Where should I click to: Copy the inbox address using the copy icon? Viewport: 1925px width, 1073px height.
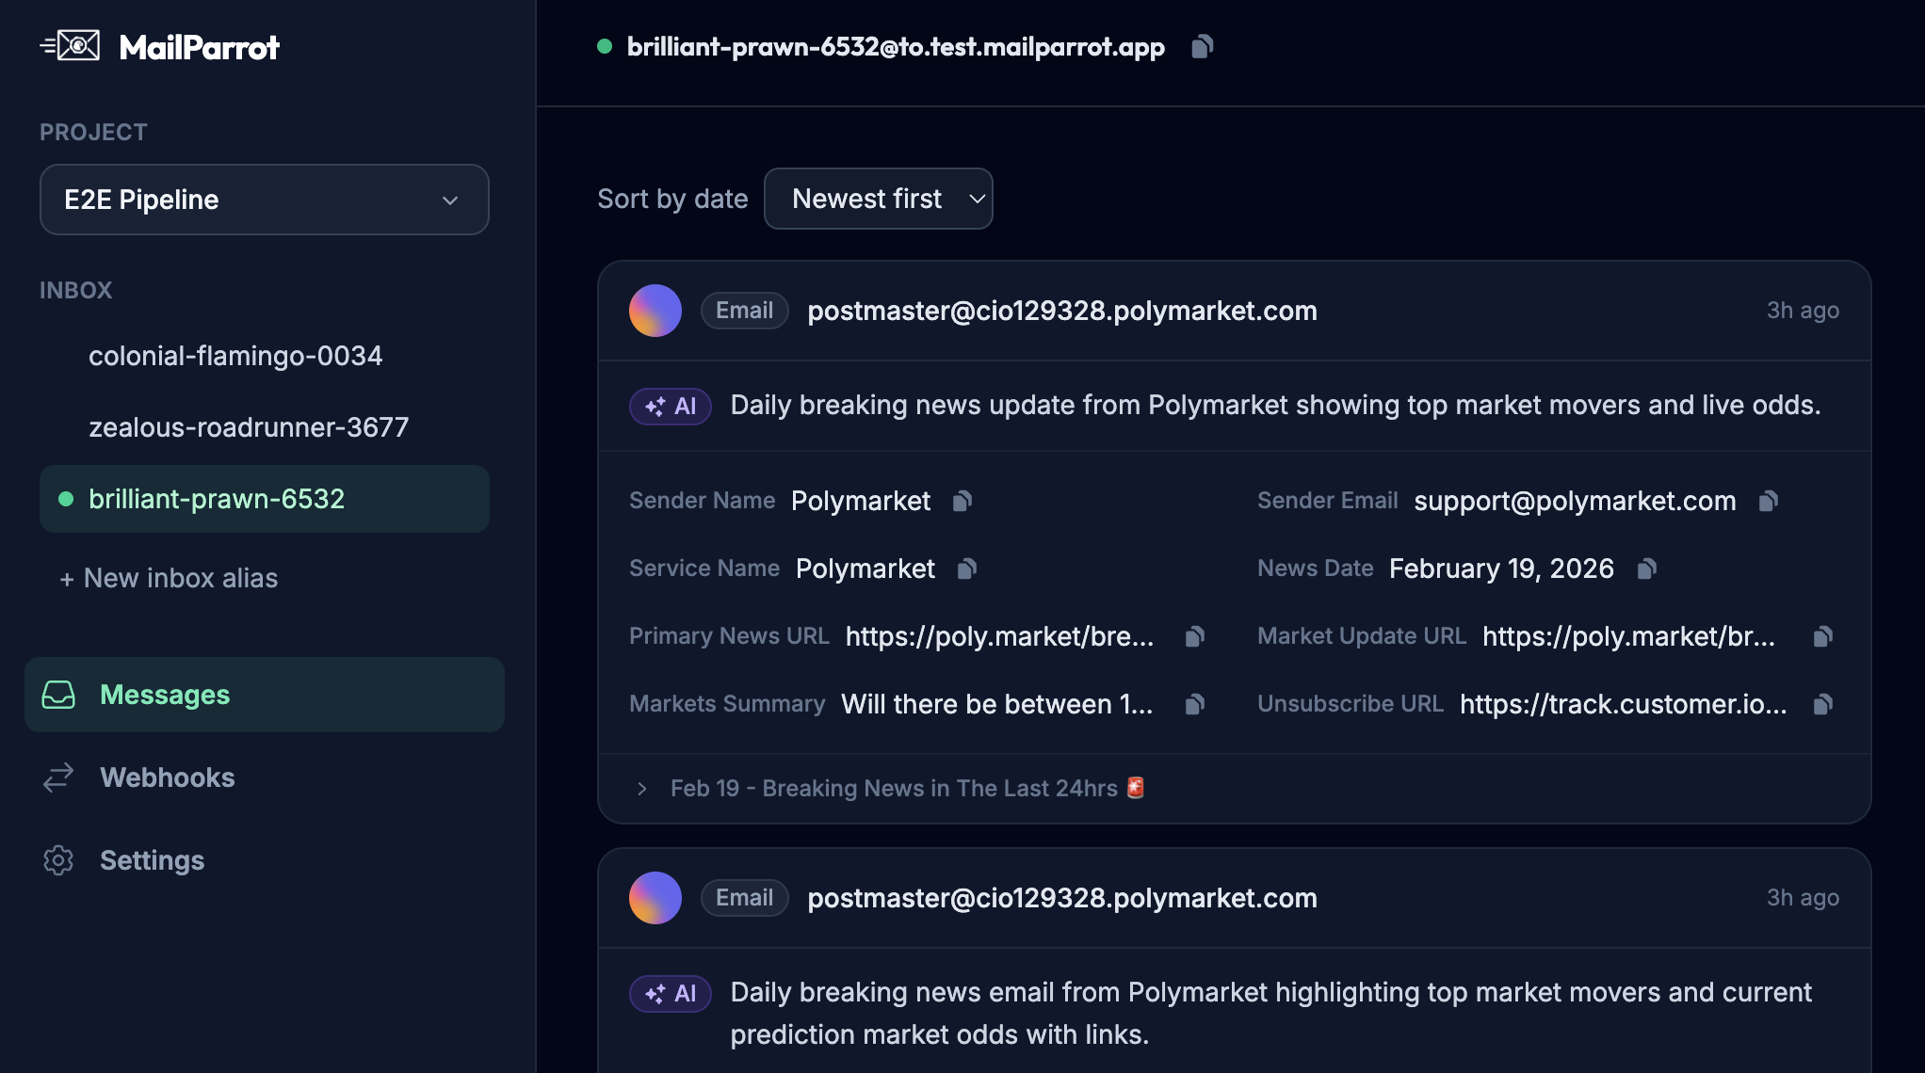point(1203,46)
